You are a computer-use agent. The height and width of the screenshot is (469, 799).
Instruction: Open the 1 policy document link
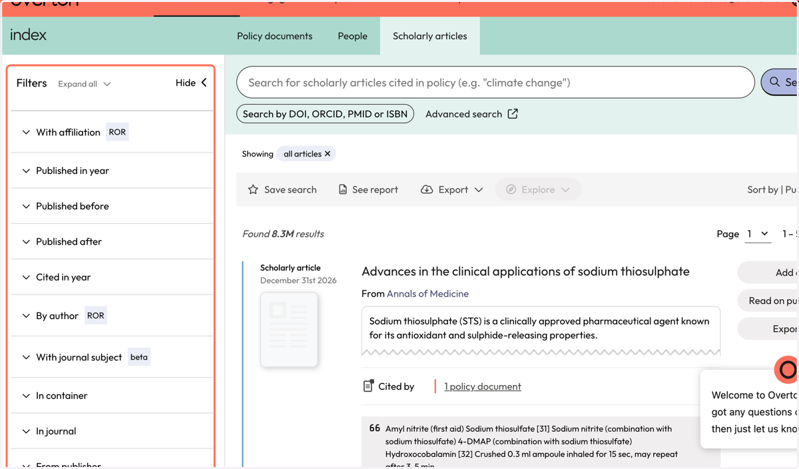(482, 386)
